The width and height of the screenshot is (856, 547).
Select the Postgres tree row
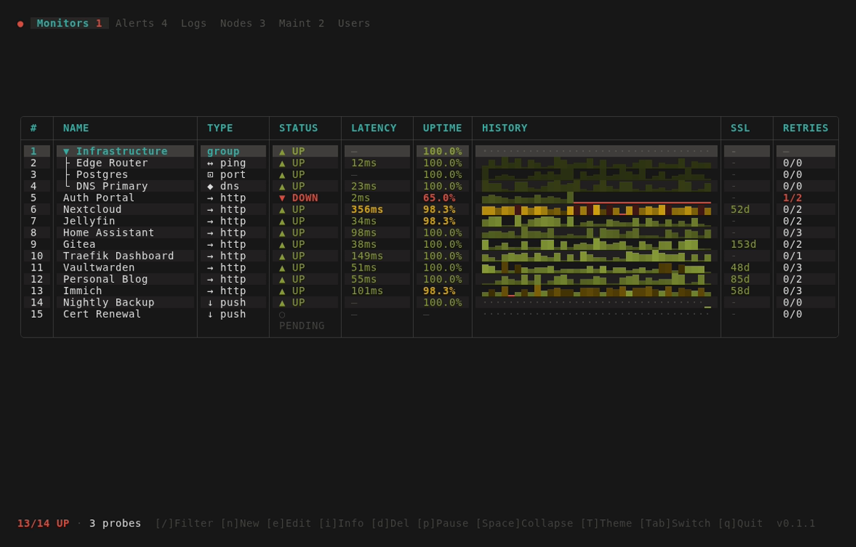coord(95,174)
